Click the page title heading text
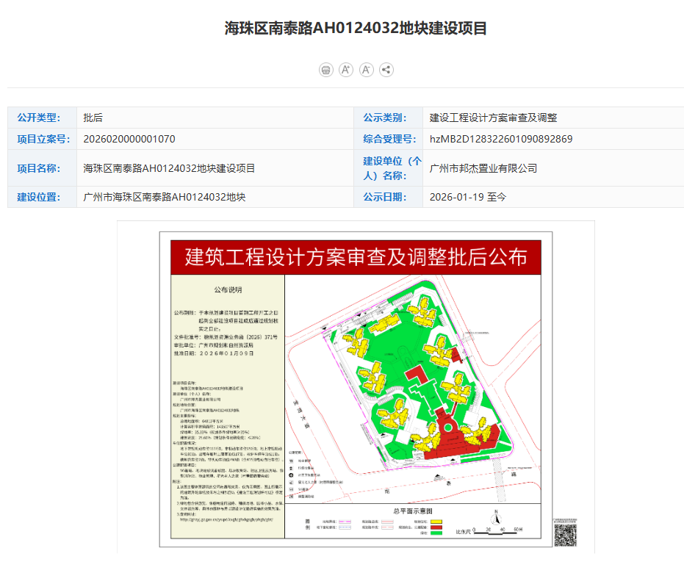Screen dimensions: 684x562 pyautogui.click(x=356, y=29)
